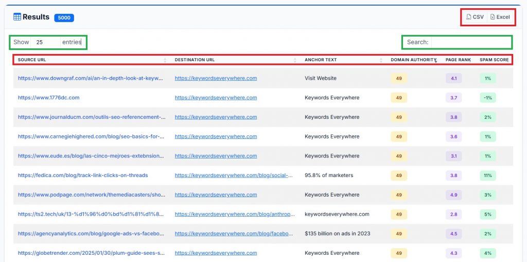Sort by Destination URL column header
The width and height of the screenshot is (527, 262).
click(x=195, y=60)
